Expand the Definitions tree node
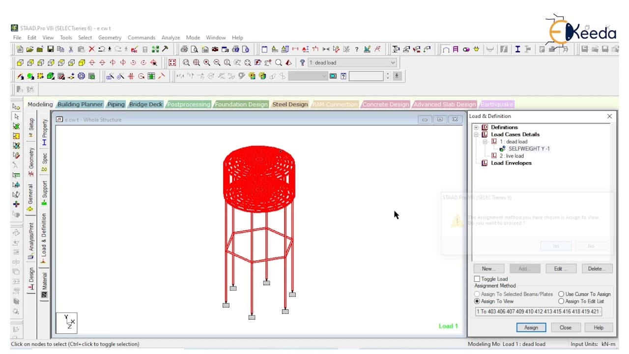This screenshot has width=629, height=354. coord(476,127)
